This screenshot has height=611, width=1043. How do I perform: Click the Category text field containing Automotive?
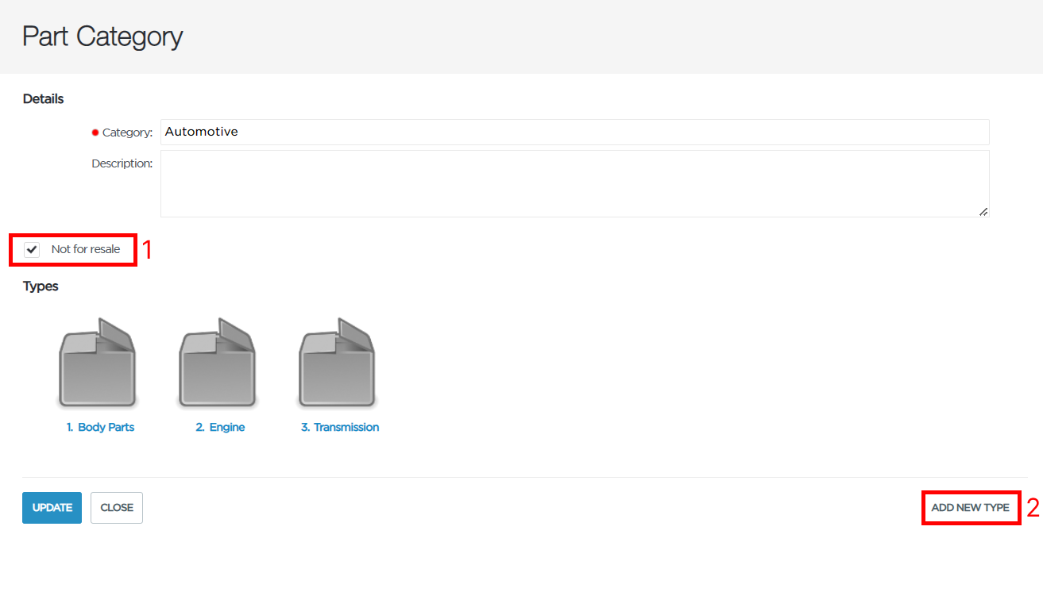(x=575, y=132)
